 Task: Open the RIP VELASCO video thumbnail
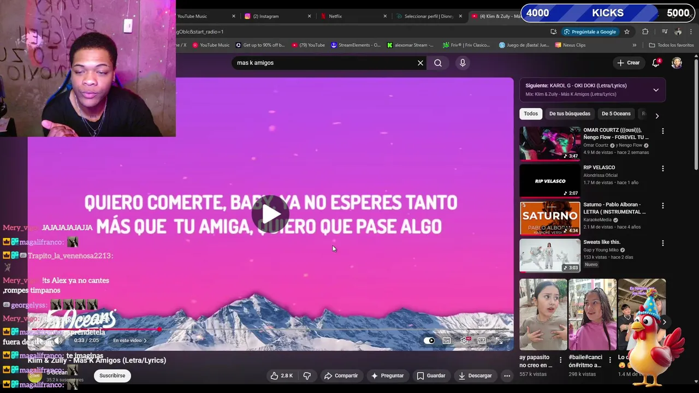click(550, 181)
